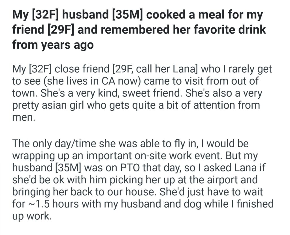Click "day/time" in the second paragraph

pos(82,144)
